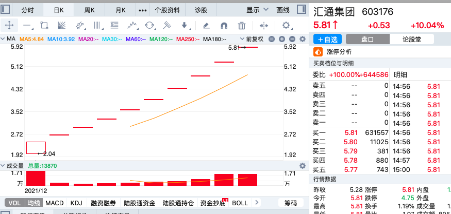Viewport: 451px width, 214px height.
Task: Toggle the 均线 moving average overlay
Action: pos(33,203)
